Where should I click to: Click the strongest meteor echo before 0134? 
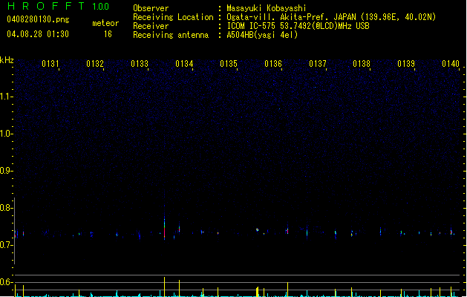[164, 228]
